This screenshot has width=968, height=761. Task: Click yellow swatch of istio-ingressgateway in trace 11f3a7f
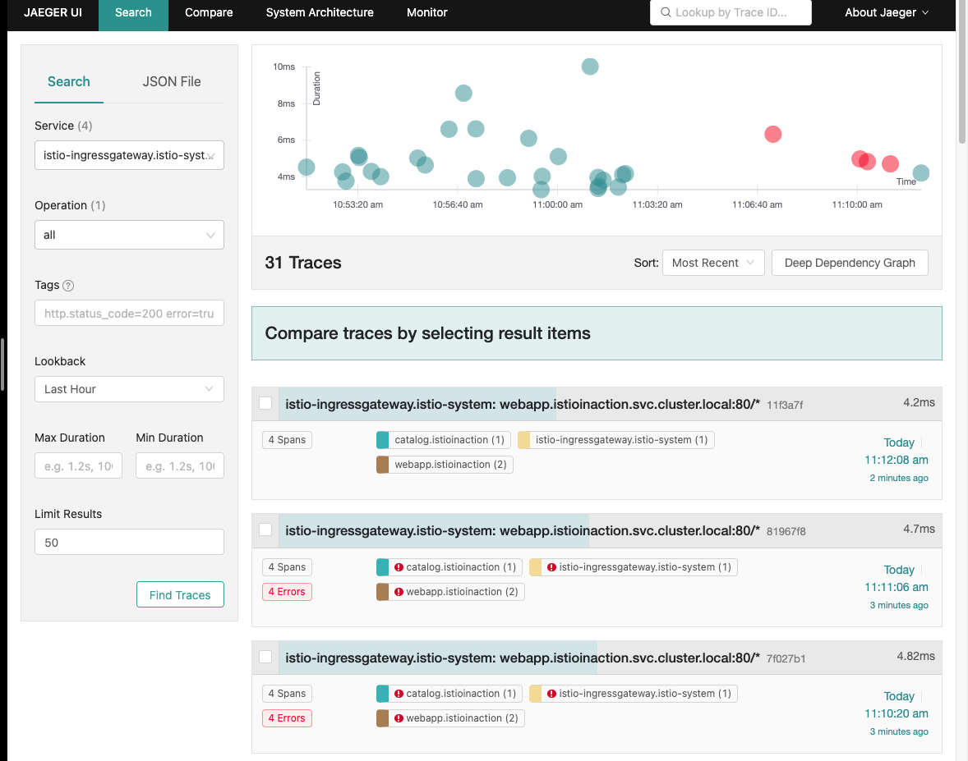523,440
